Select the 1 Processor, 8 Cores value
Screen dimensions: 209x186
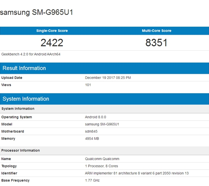(x=102, y=166)
